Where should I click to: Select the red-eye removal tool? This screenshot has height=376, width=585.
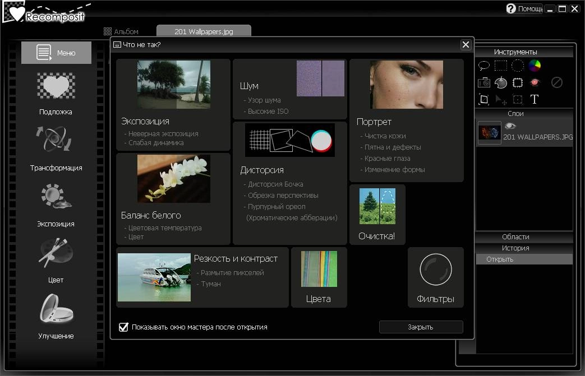pyautogui.click(x=535, y=82)
